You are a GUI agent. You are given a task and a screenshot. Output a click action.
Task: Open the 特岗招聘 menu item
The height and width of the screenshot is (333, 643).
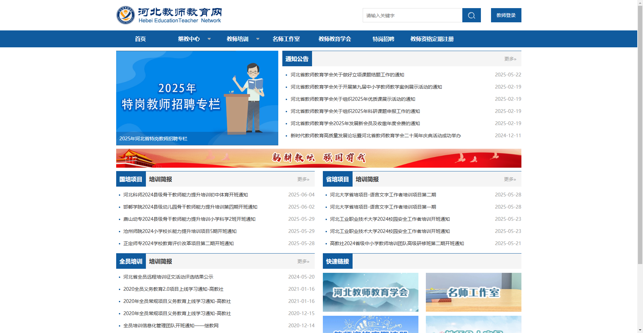pyautogui.click(x=383, y=39)
